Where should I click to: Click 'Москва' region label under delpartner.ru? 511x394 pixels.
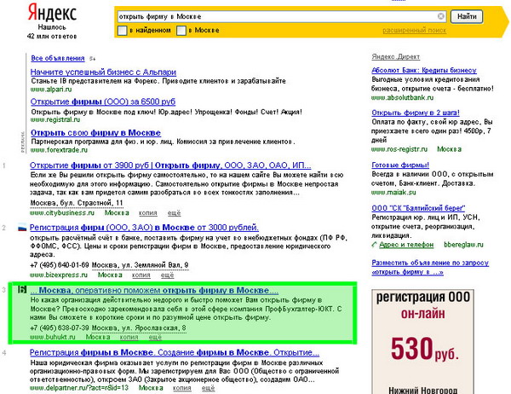pyautogui.click(x=151, y=388)
